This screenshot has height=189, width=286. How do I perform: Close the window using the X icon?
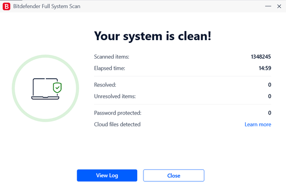coord(279,6)
